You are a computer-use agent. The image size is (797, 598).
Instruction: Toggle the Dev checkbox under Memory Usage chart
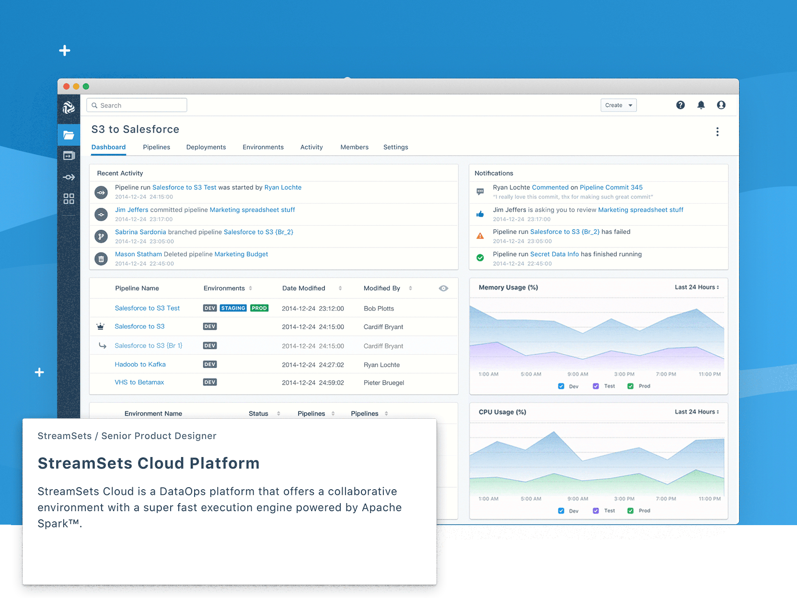click(x=561, y=386)
